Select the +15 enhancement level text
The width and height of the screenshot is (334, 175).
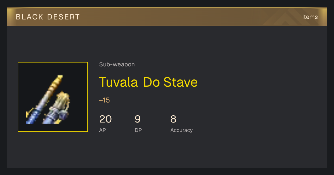click(x=105, y=100)
